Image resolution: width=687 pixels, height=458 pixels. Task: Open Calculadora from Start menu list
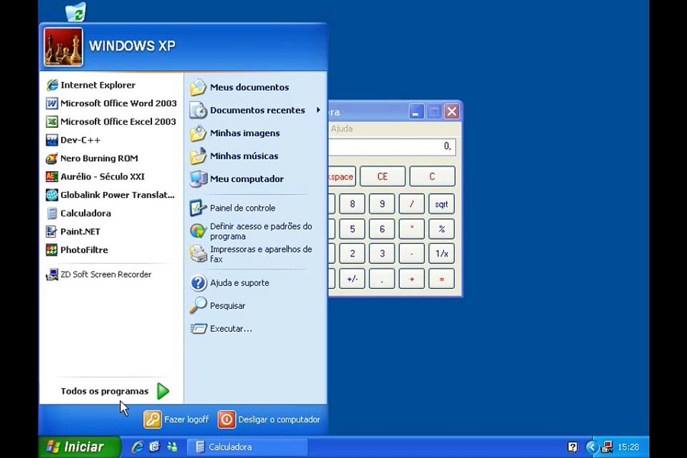pos(79,214)
